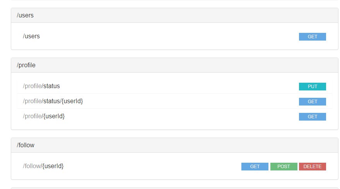Click the green POST badge for /follow/{userId}
Image resolution: width=340 pixels, height=189 pixels.
tap(284, 167)
